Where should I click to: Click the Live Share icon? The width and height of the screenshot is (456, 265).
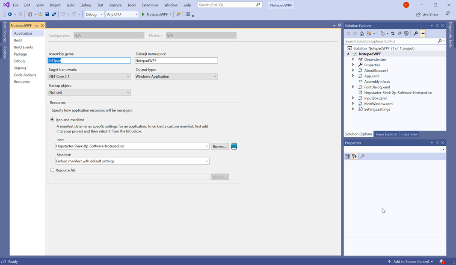418,14
